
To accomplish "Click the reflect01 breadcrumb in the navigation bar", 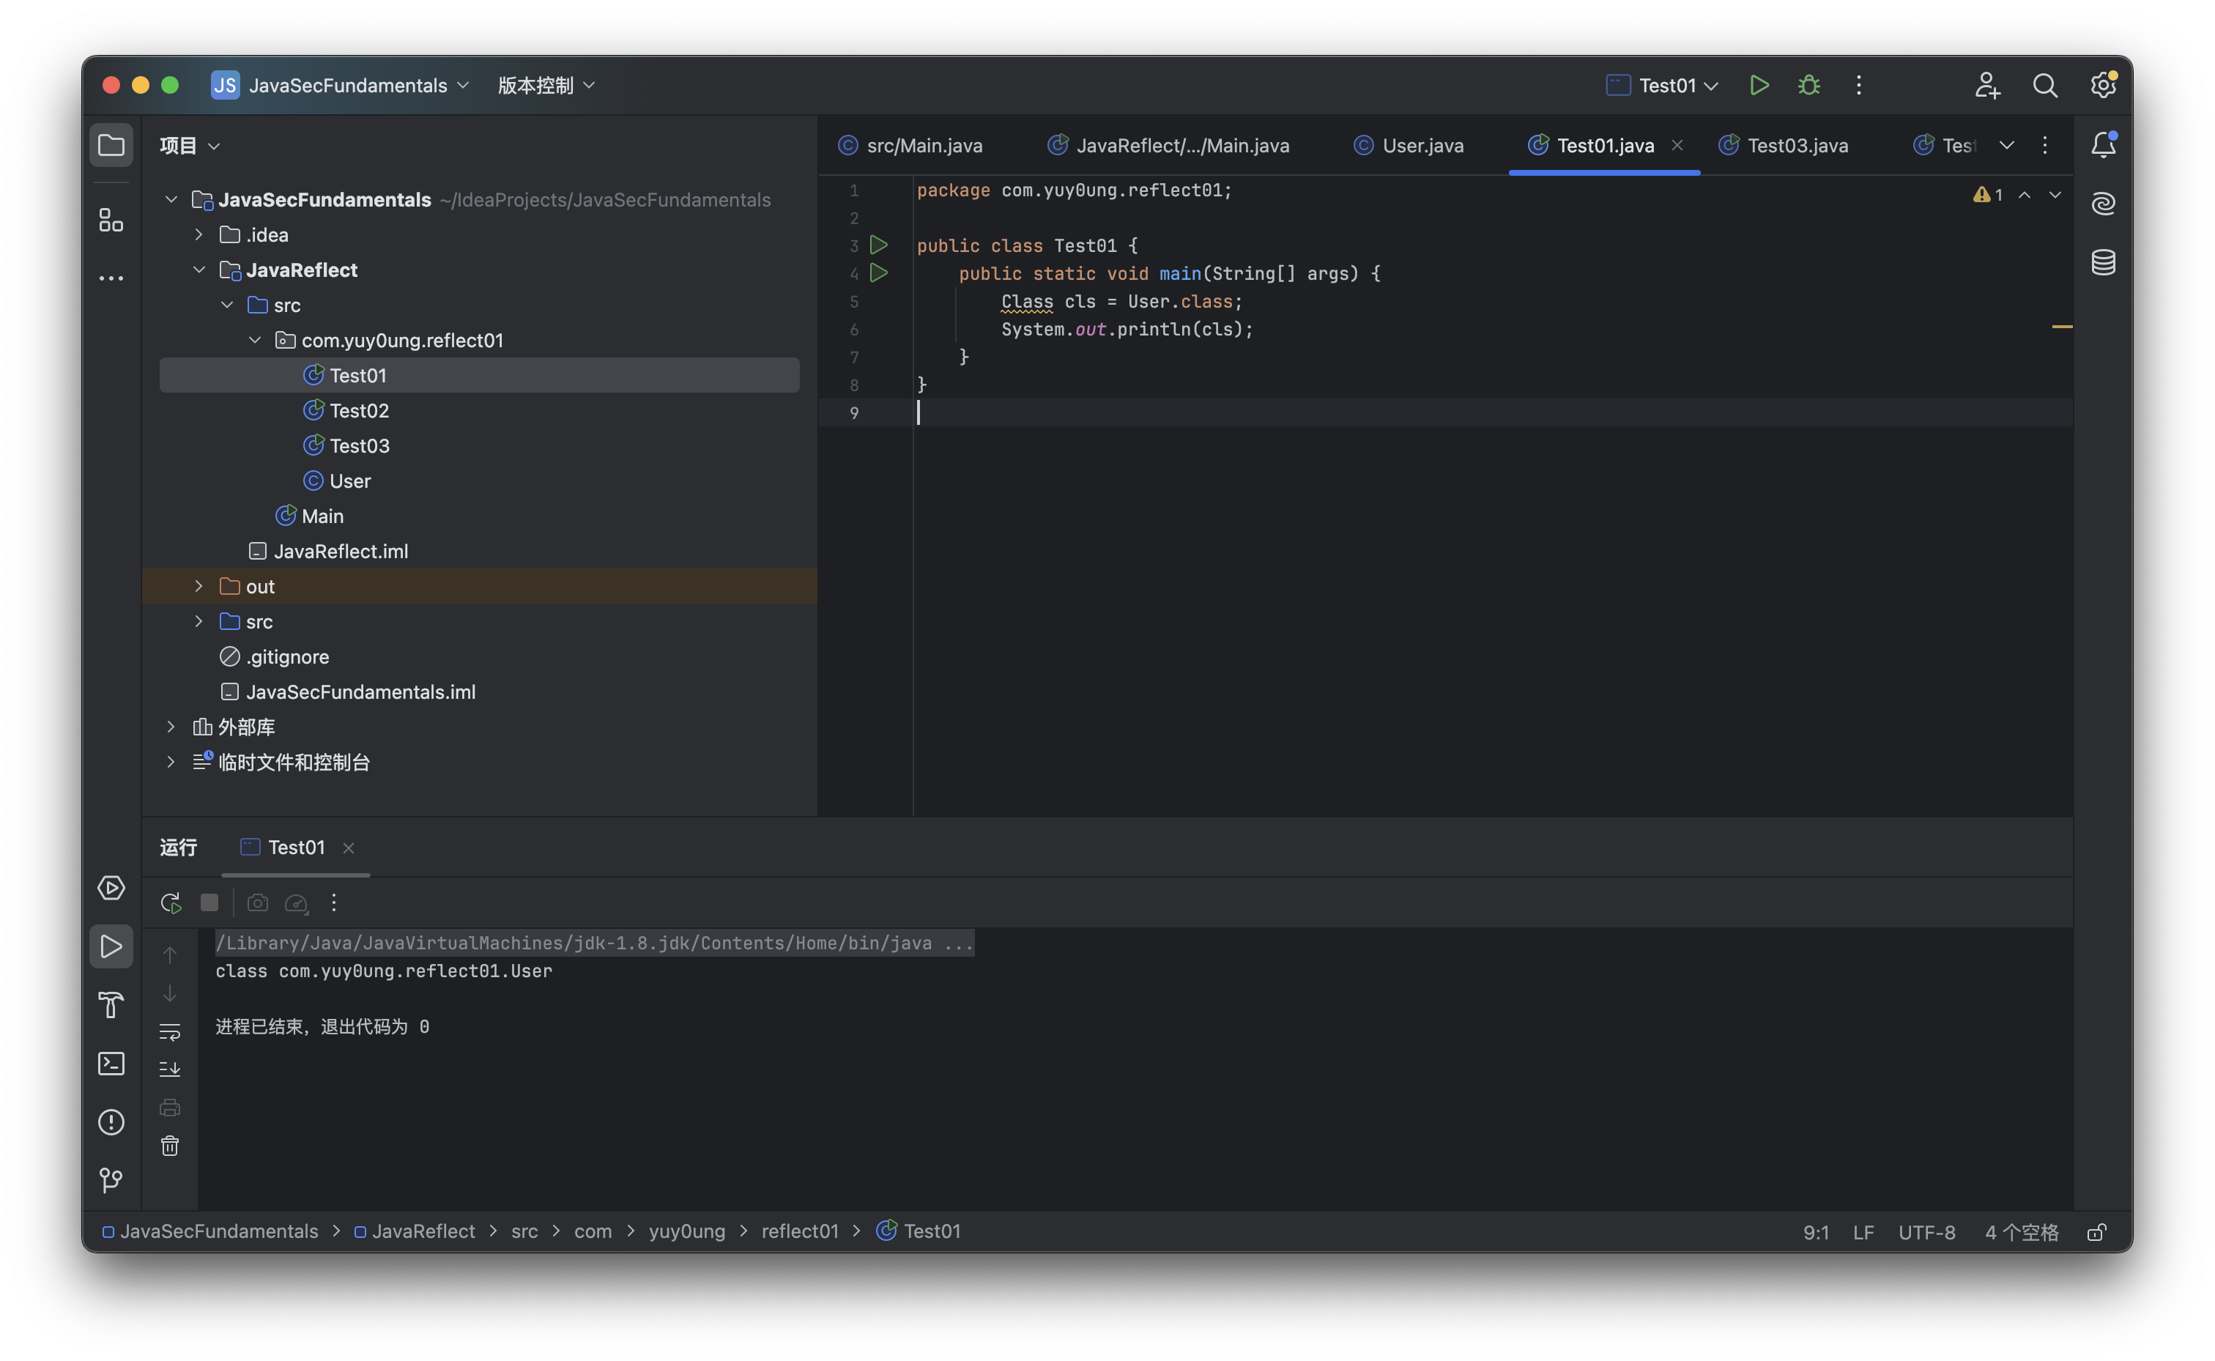I will tap(799, 1231).
